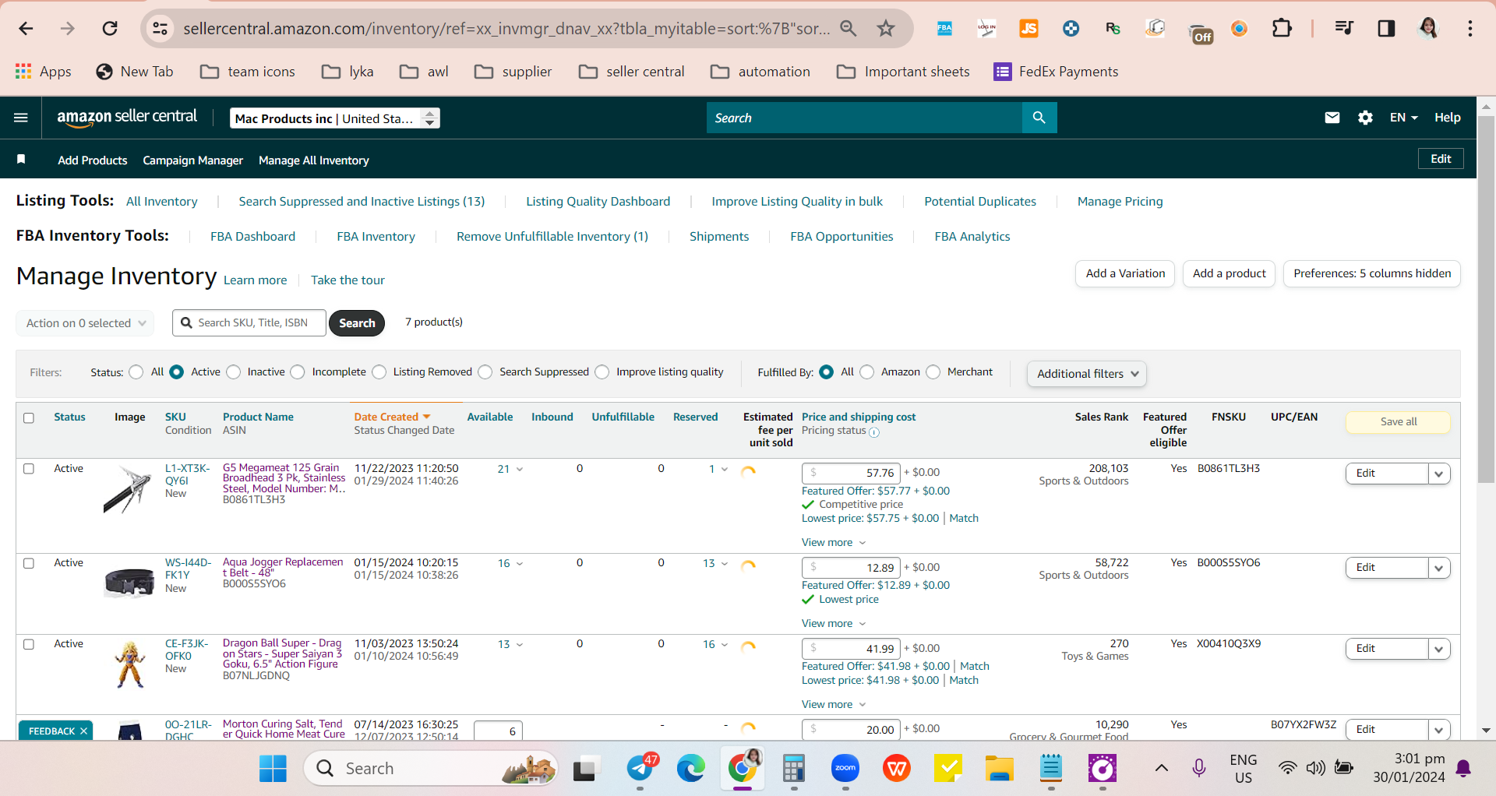Image resolution: width=1496 pixels, height=796 pixels.
Task: Click the Take the tour link
Action: [348, 280]
